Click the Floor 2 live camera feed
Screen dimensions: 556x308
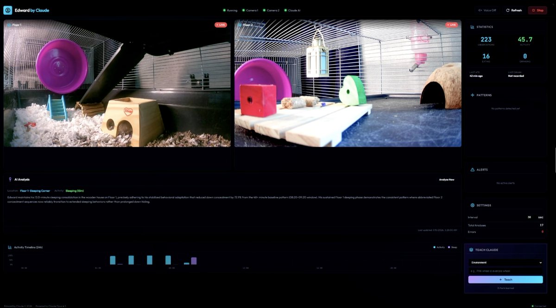[348, 83]
